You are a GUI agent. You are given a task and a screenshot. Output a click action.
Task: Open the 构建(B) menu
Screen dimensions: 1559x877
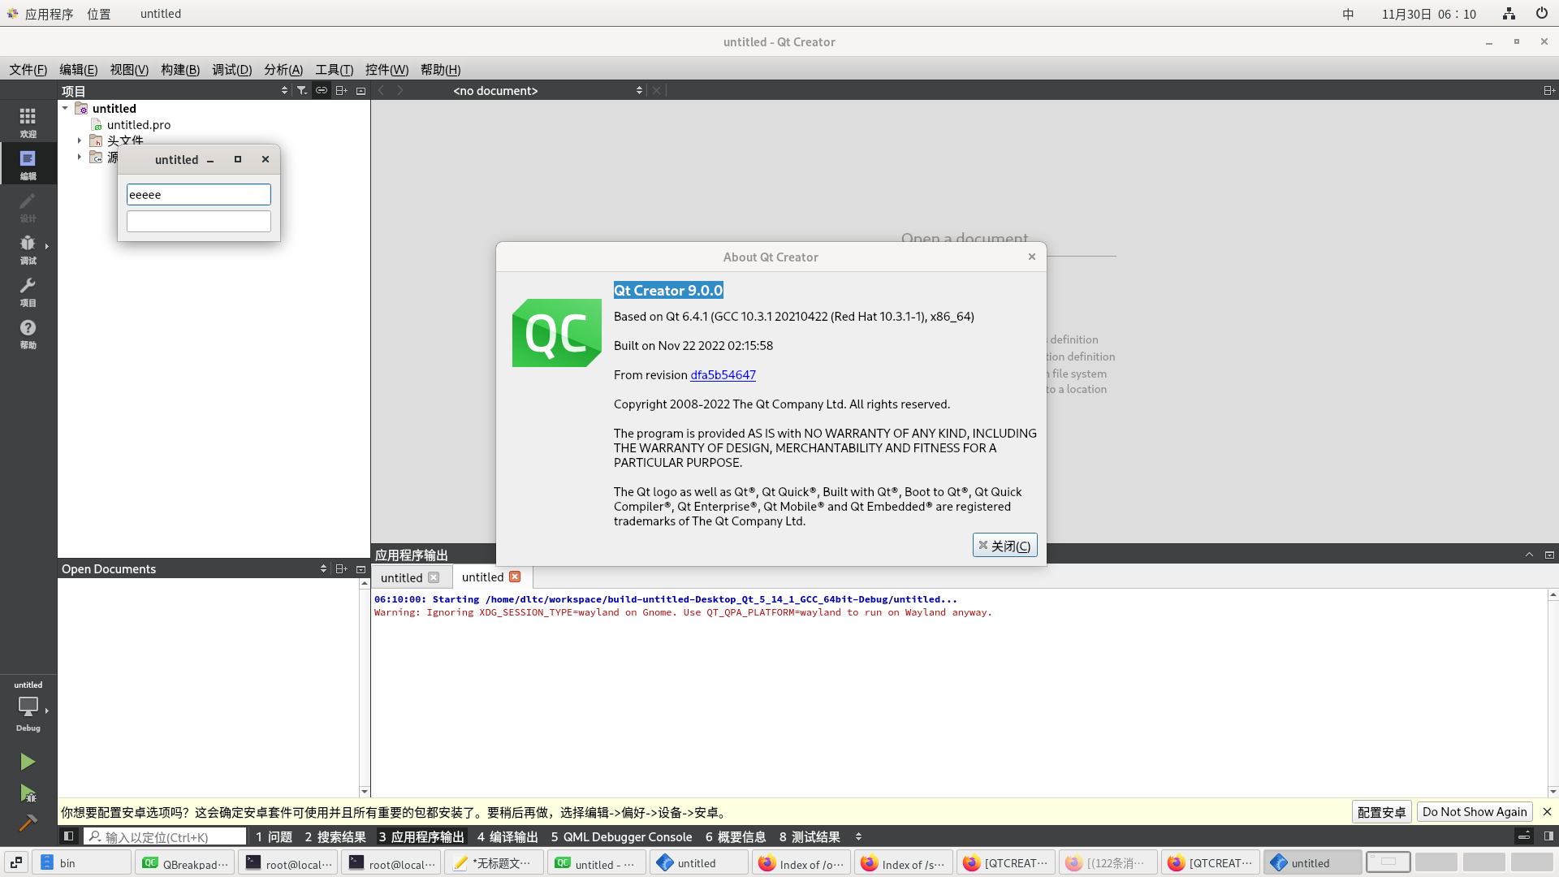(x=180, y=70)
